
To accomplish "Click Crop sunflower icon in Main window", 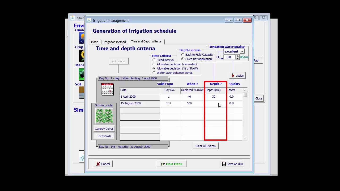I will coord(82,56).
